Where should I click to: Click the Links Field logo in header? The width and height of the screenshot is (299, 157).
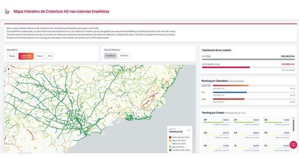click(x=7, y=12)
